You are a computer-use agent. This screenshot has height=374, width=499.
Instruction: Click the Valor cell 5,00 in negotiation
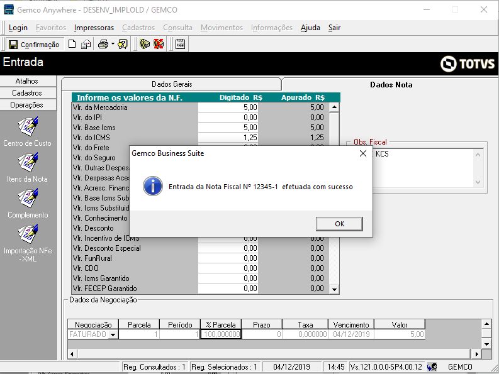coord(400,334)
